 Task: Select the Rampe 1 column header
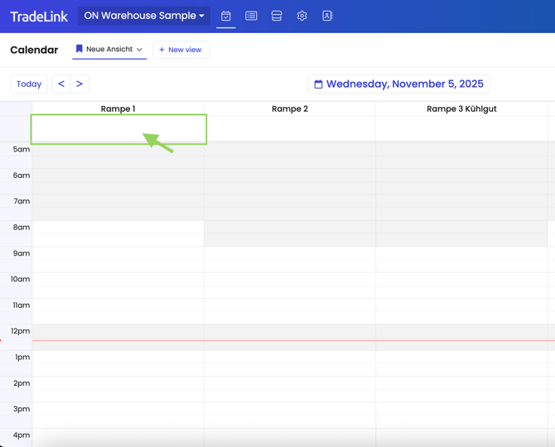[118, 108]
